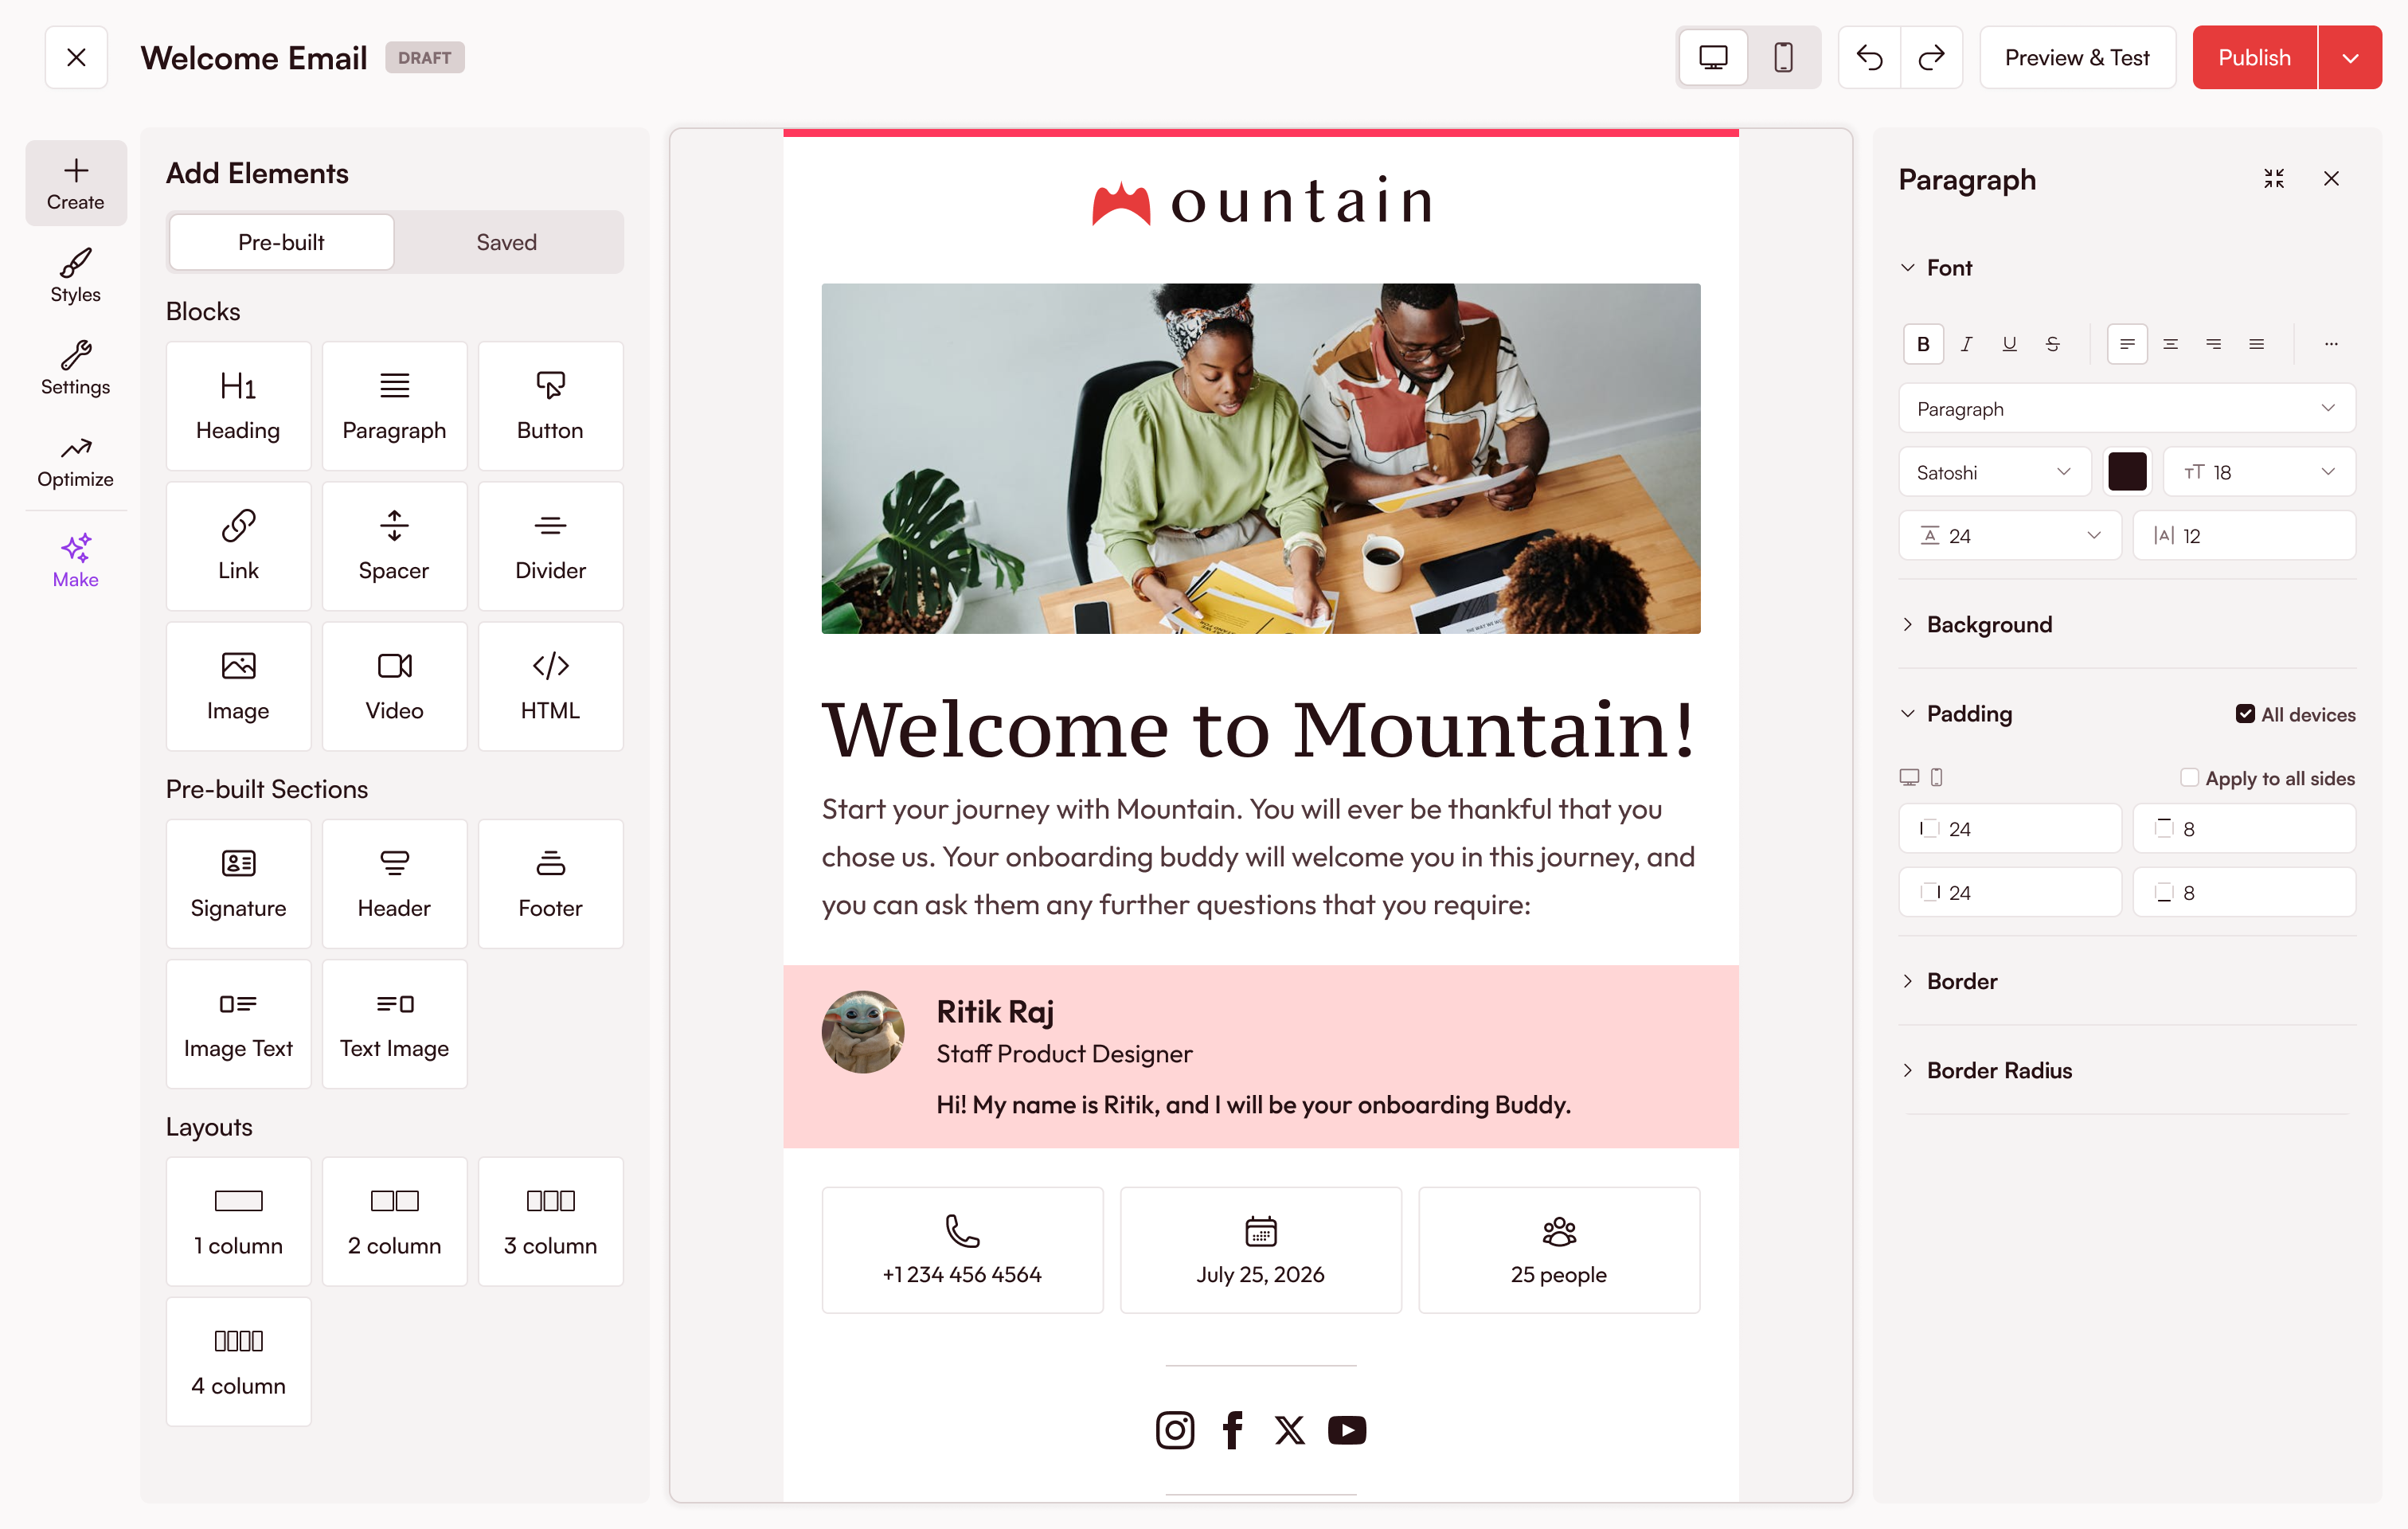The image size is (2408, 1529).
Task: Edit the left padding 24 field
Action: coord(2009,829)
